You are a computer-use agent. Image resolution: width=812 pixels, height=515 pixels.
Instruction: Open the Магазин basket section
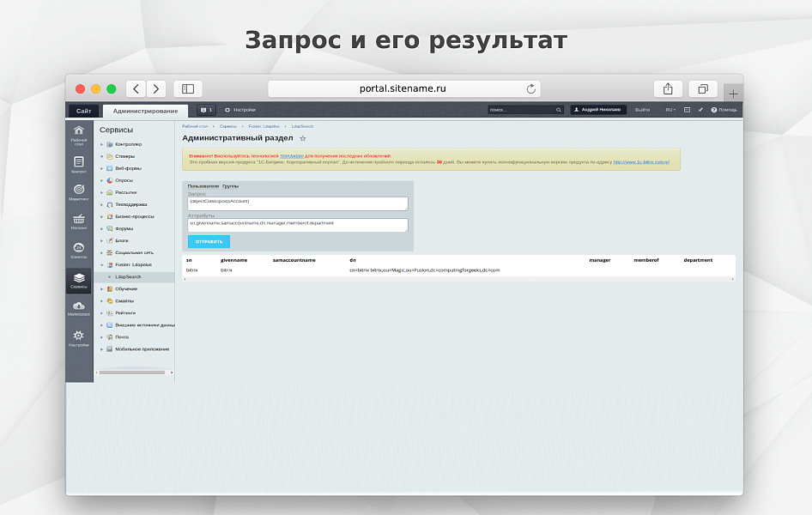pos(79,221)
